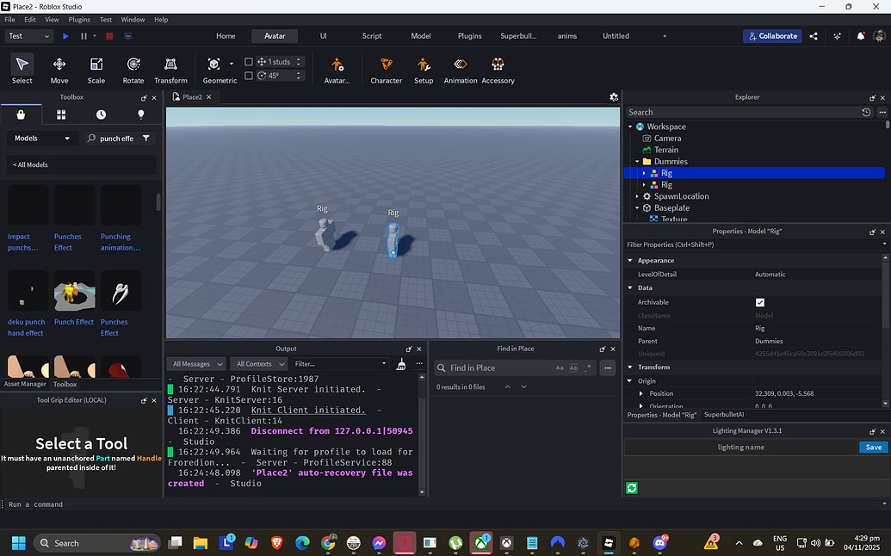Toggle match case in Find in Place
This screenshot has height=556, width=891.
coord(560,368)
